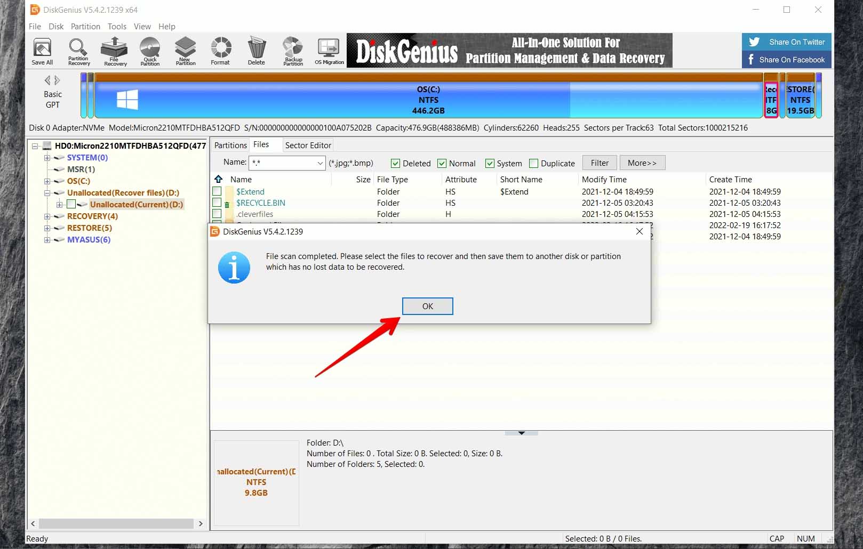Screen dimensions: 863x549
Task: Check the $RECYCLE.BIN folder checkbox
Action: pyautogui.click(x=217, y=203)
